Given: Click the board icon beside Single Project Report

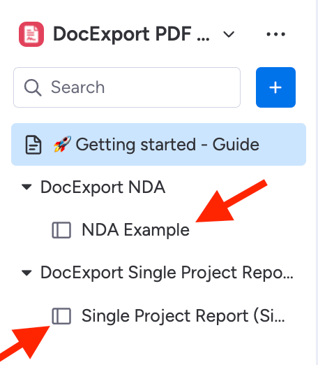Looking at the screenshot, I should pyautogui.click(x=61, y=316).
